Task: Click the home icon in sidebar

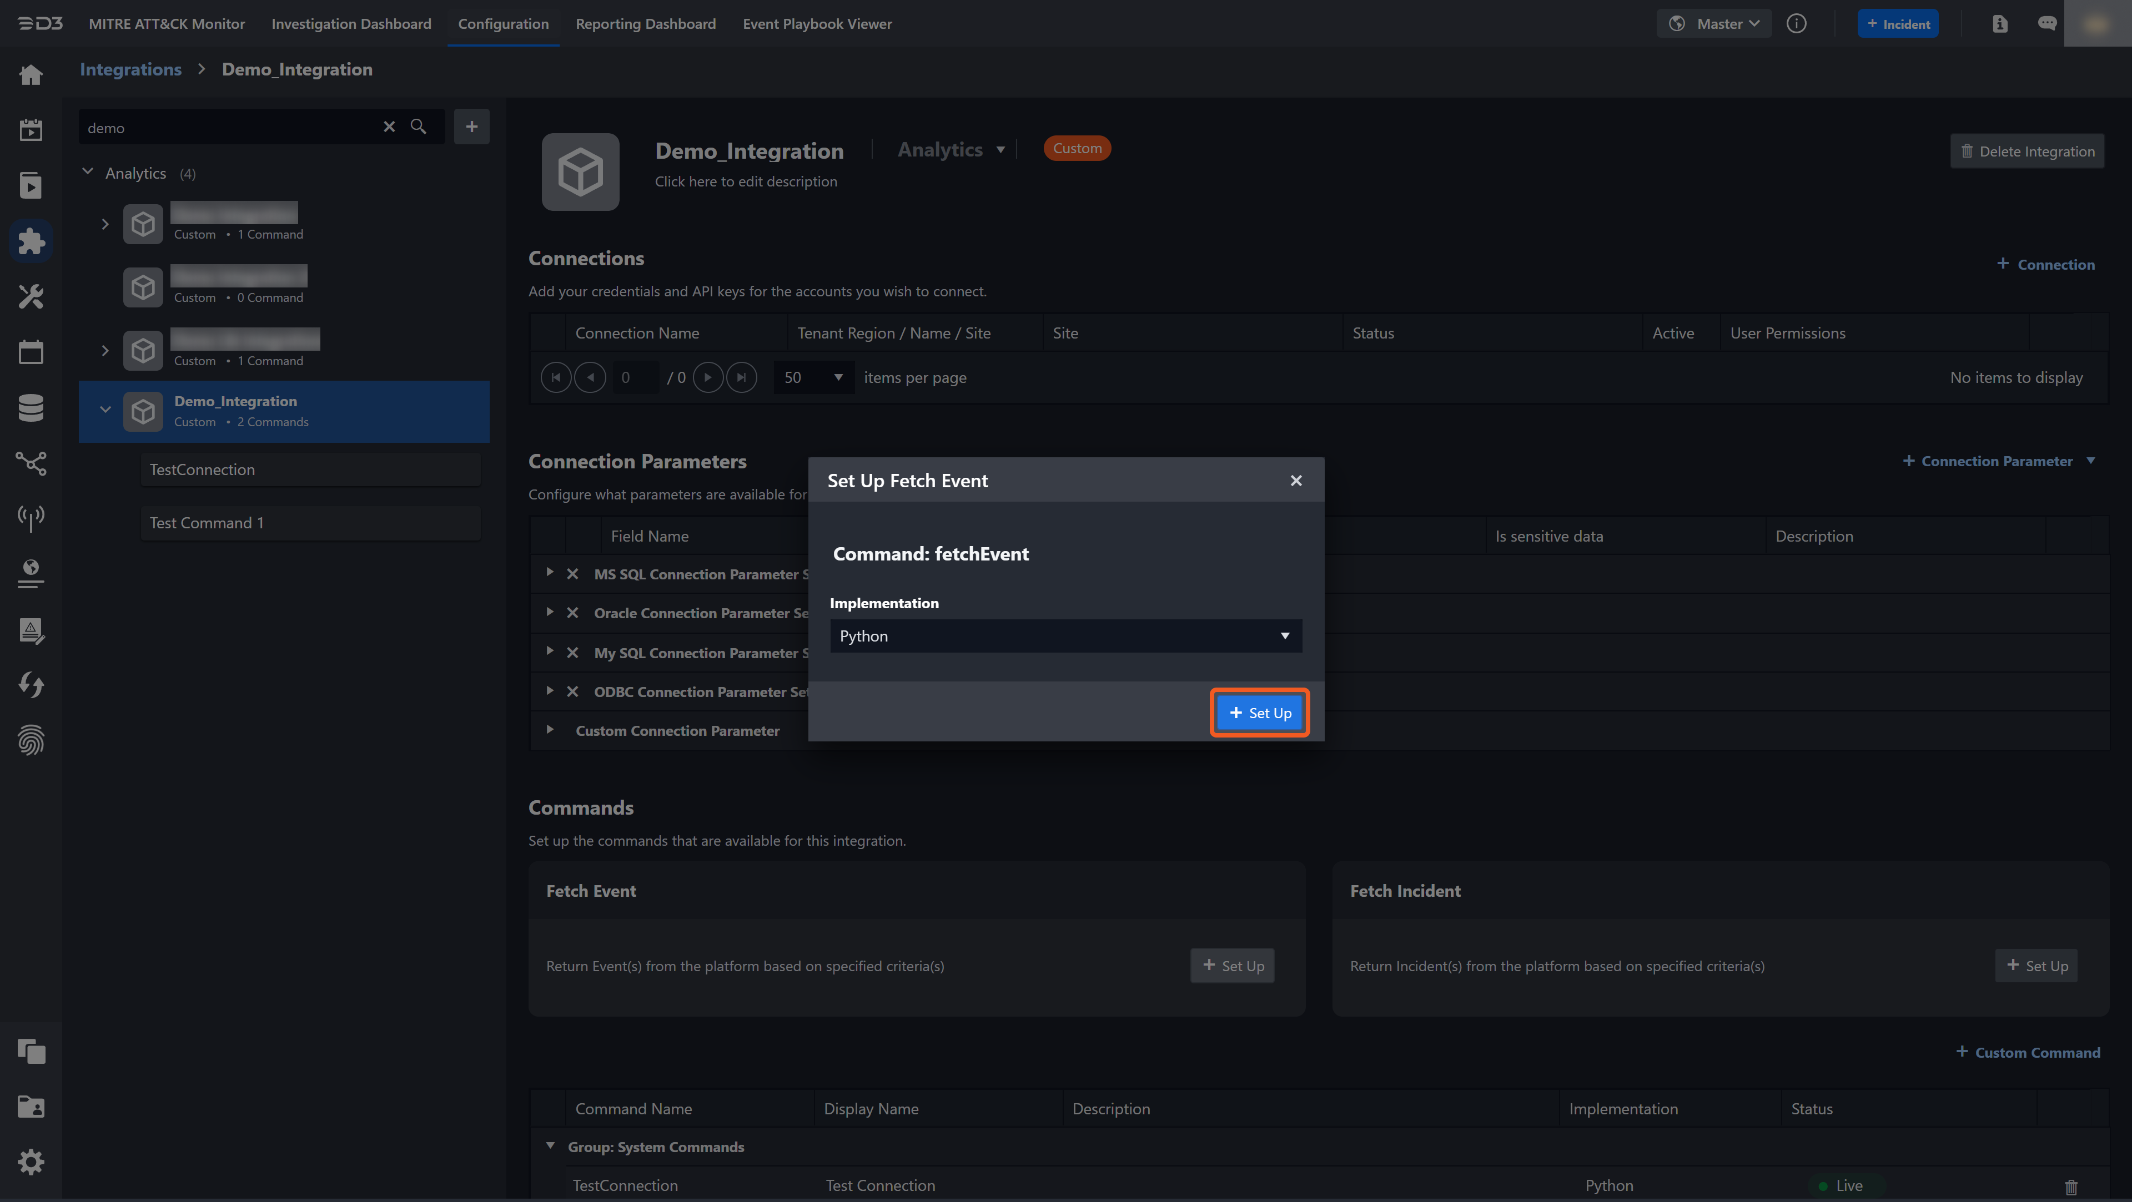Action: (x=31, y=74)
